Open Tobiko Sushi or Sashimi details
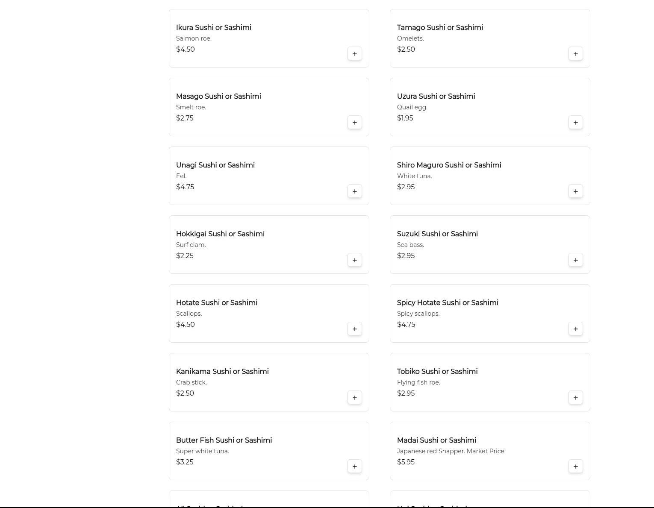The height and width of the screenshot is (508, 654). coord(437,371)
